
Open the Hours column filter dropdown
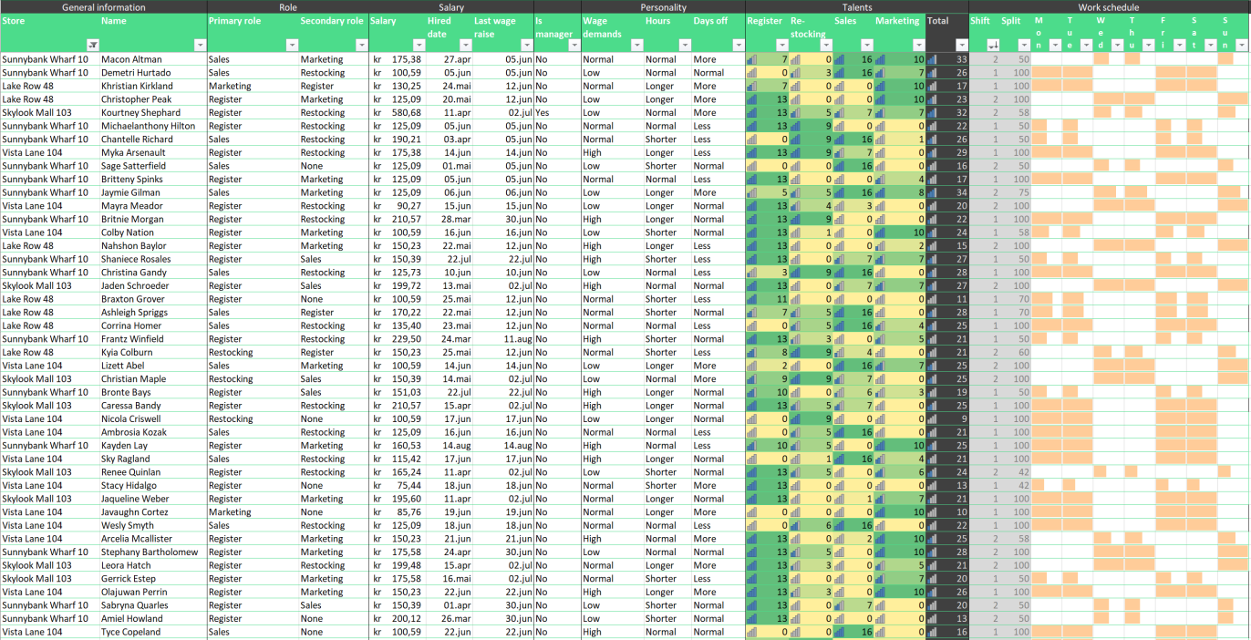click(x=684, y=45)
